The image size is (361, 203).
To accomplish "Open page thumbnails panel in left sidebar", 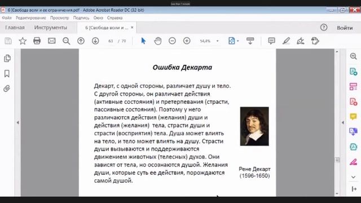I will pos(7,58).
